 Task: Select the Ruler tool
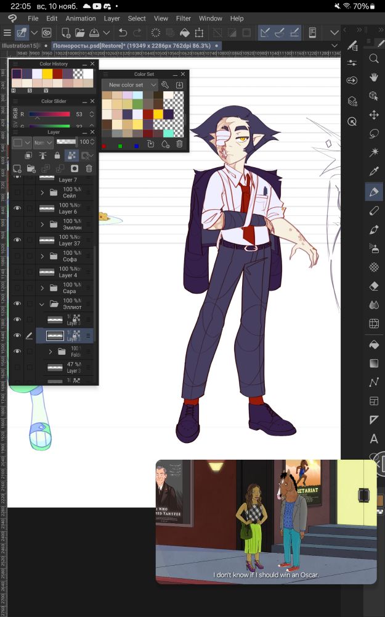(x=374, y=420)
